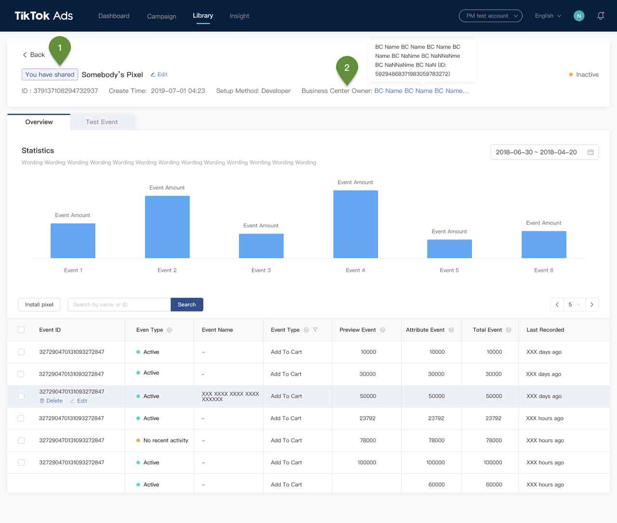Viewport: 617px width, 523px height.
Task: Open the Campaign menu item
Action: pyautogui.click(x=161, y=16)
